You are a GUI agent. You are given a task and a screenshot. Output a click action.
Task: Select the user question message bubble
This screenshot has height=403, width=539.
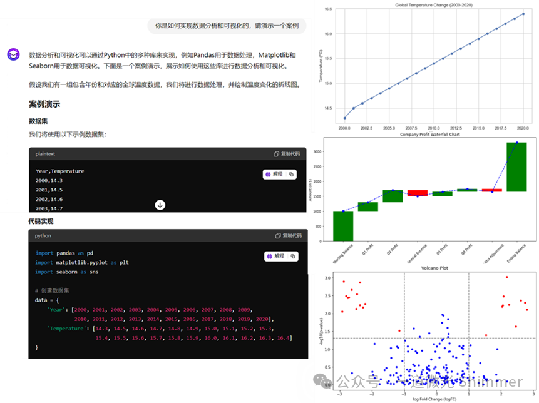[x=227, y=26]
